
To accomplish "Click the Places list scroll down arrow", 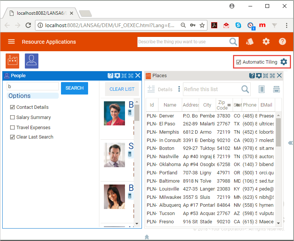I will [279, 223].
